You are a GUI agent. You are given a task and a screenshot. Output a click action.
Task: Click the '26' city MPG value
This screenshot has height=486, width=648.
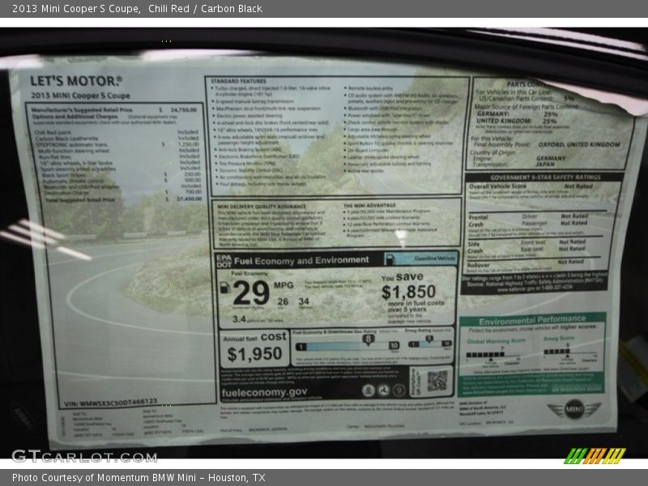click(283, 301)
